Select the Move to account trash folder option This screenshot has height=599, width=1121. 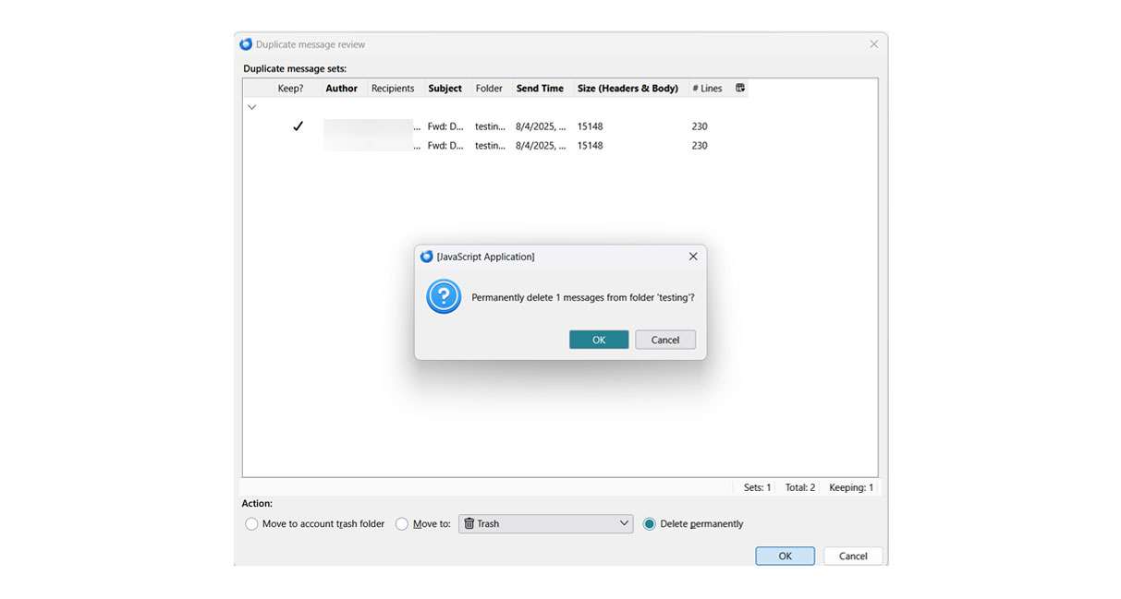pyautogui.click(x=252, y=524)
